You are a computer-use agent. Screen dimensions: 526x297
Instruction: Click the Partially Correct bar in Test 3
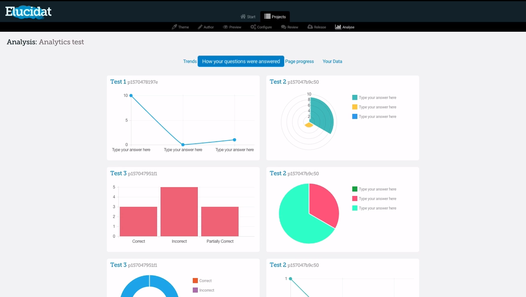click(x=220, y=221)
